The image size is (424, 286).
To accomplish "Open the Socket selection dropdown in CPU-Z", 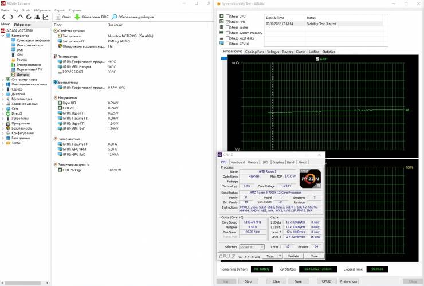I will click(x=252, y=247).
